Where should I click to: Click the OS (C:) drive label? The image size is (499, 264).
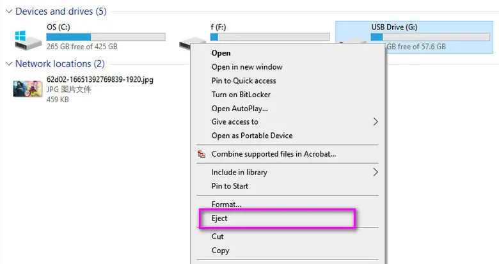coord(58,27)
